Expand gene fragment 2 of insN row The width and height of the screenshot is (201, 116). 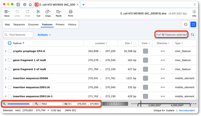coord(6,69)
